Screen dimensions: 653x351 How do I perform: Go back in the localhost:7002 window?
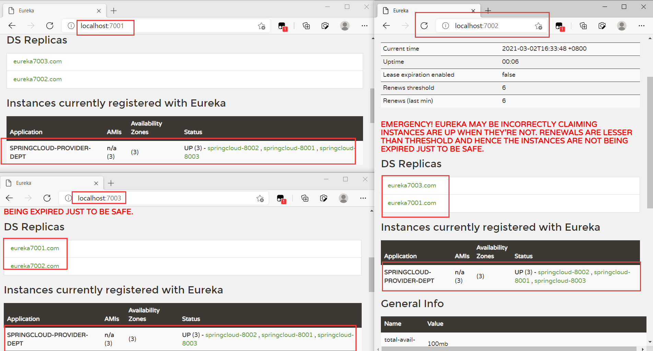click(386, 26)
